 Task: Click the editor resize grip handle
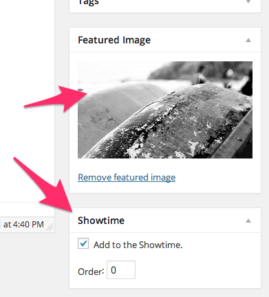tap(50, 227)
